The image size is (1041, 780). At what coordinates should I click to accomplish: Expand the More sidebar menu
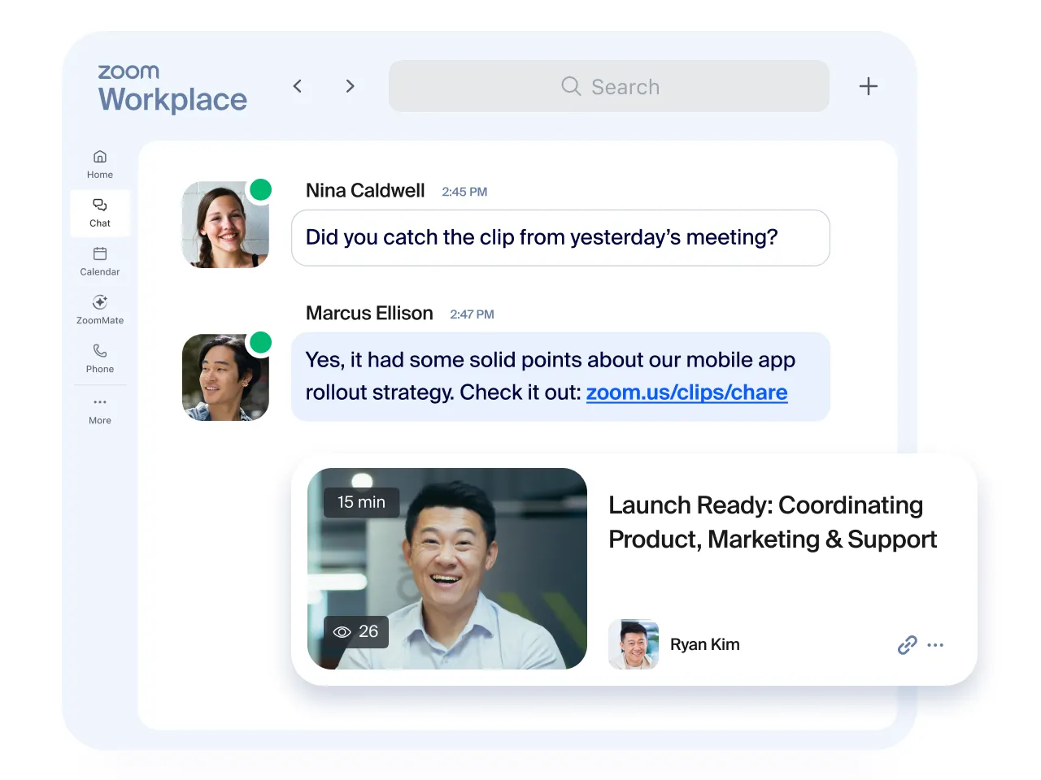[x=100, y=410]
